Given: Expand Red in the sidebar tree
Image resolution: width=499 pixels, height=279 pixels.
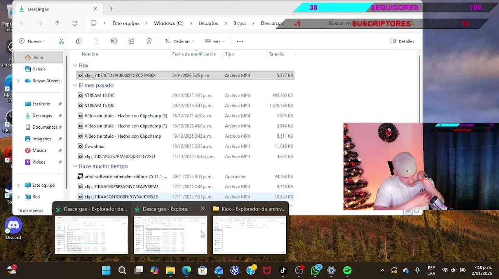Looking at the screenshot, I should 18,197.
